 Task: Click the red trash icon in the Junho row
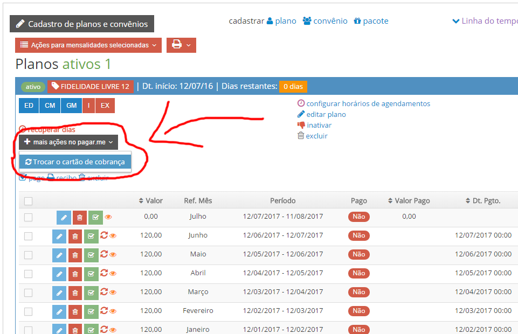click(75, 236)
